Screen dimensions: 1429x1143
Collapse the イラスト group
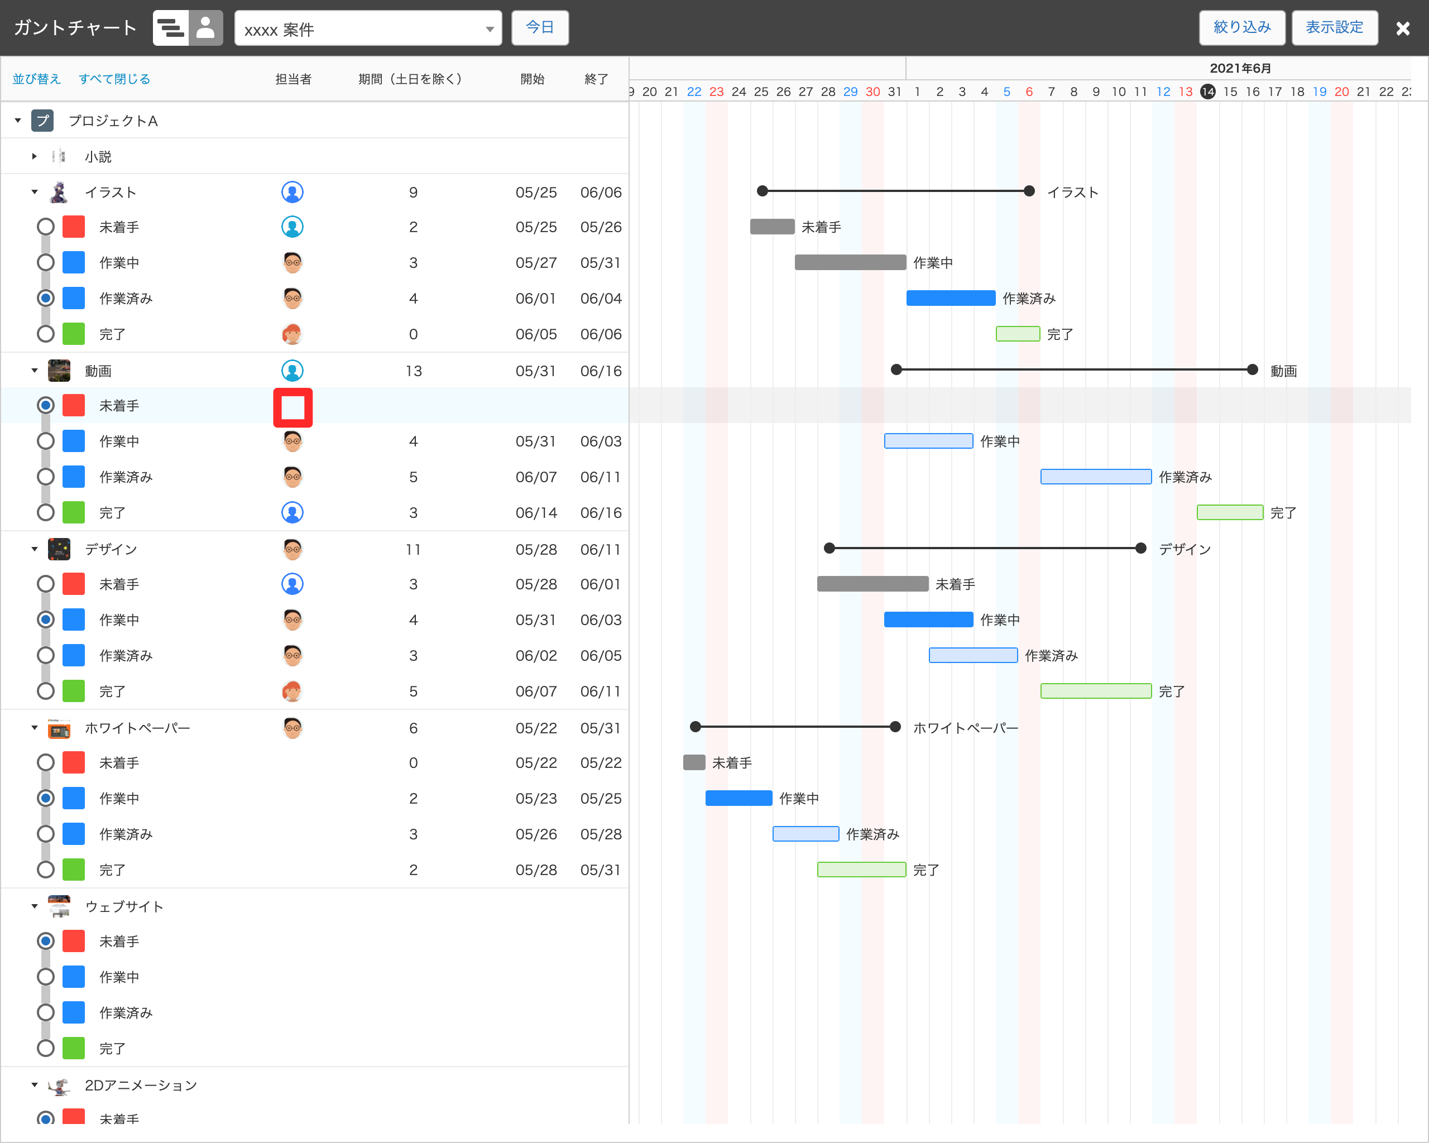pos(35,192)
